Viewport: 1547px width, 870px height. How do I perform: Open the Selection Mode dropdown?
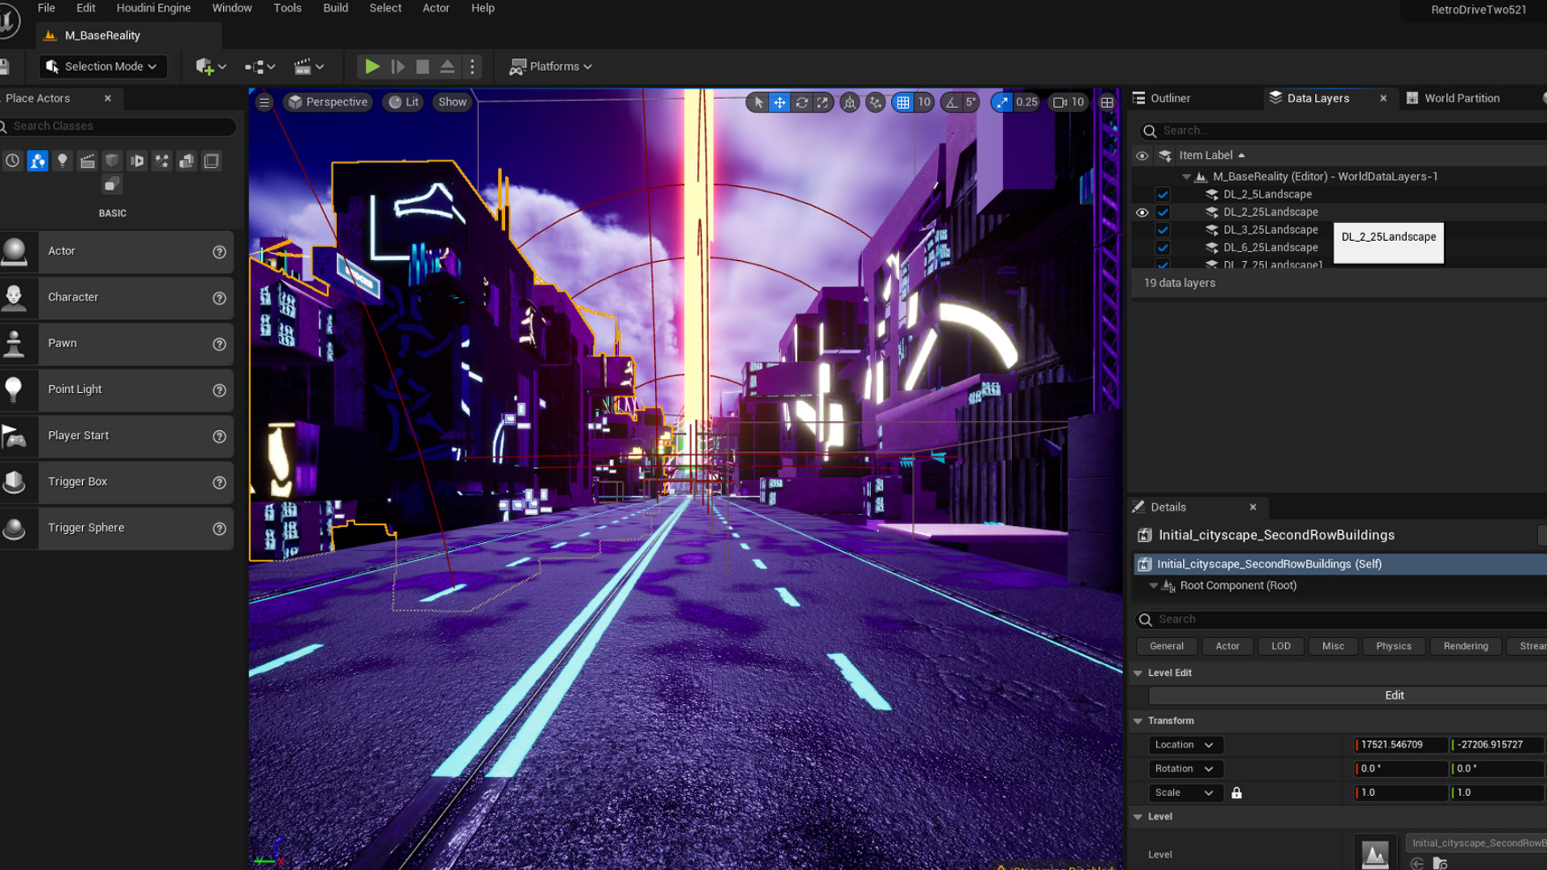(x=102, y=67)
